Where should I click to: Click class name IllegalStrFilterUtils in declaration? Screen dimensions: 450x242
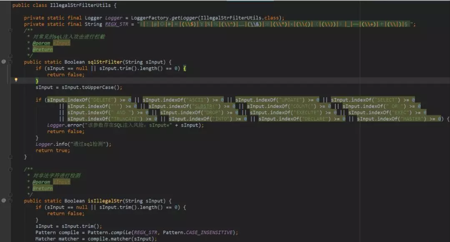[80, 5]
